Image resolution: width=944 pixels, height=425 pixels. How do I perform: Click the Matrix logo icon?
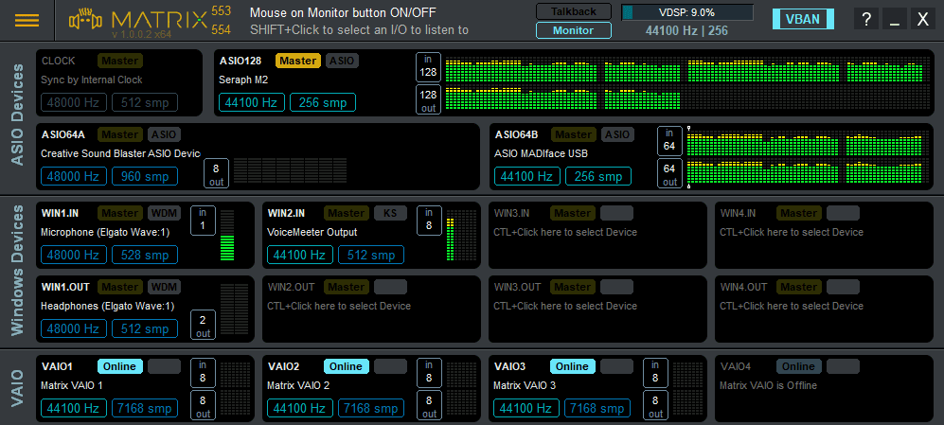pyautogui.click(x=87, y=20)
